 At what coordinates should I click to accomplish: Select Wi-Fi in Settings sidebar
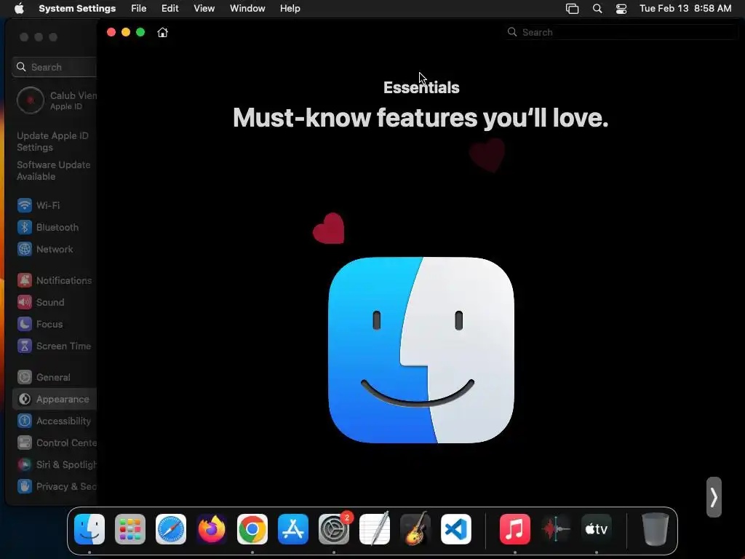(55, 205)
